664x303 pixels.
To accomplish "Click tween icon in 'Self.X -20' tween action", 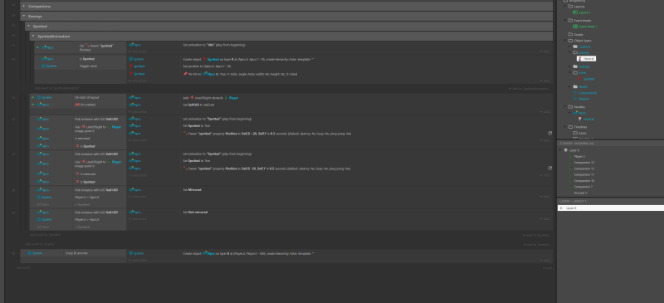I will (185, 169).
